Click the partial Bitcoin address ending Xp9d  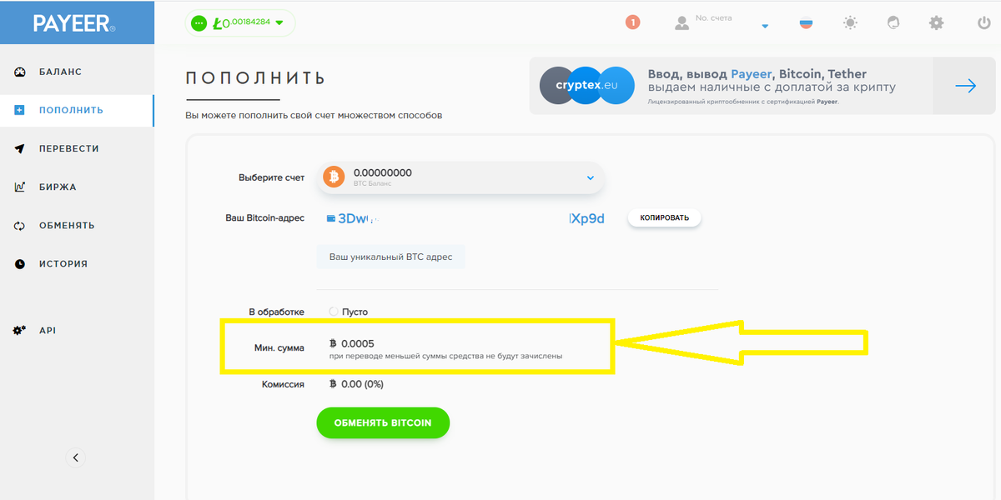click(586, 218)
